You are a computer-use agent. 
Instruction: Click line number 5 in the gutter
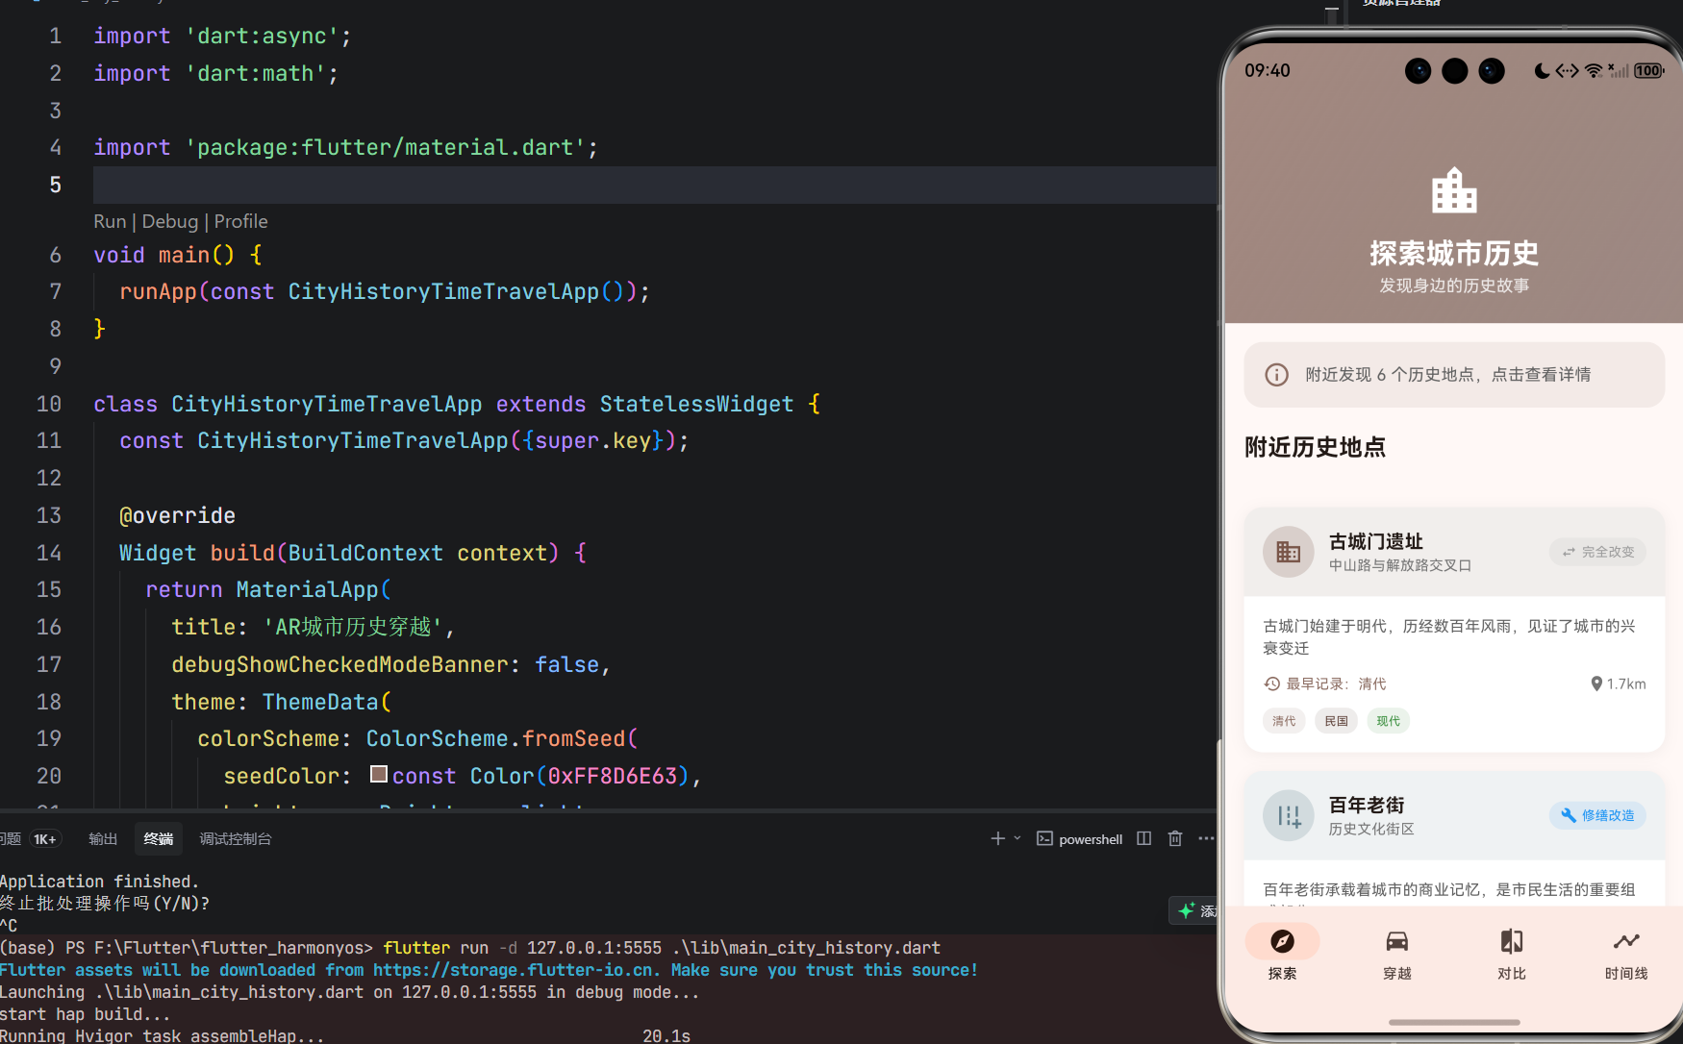[55, 185]
